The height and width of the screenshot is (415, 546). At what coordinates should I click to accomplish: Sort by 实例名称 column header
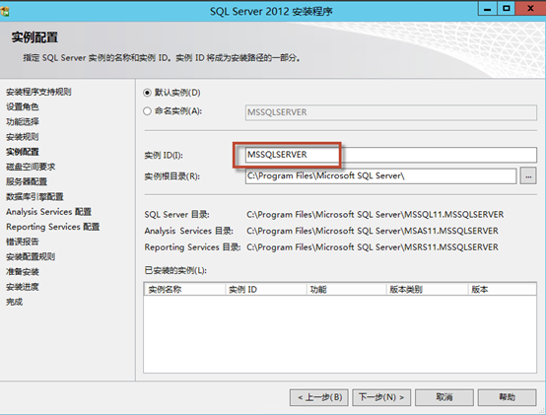pyautogui.click(x=184, y=289)
